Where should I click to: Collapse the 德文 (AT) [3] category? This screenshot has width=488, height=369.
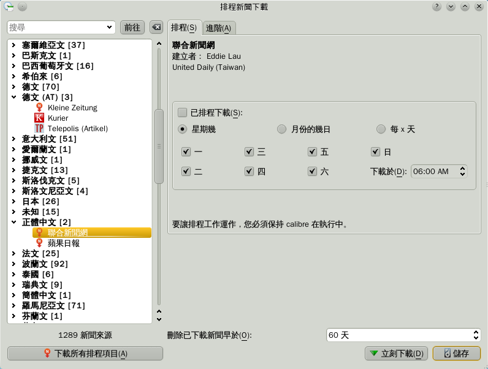13,97
